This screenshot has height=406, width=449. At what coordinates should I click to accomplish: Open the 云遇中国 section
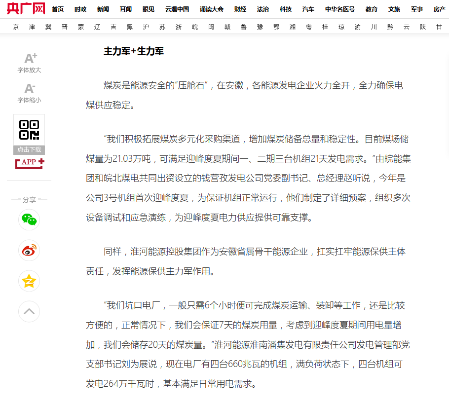click(177, 9)
